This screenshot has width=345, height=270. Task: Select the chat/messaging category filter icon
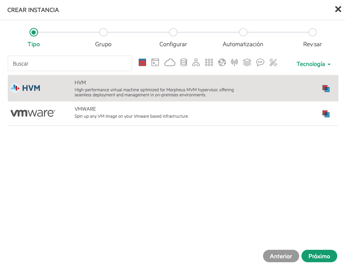[x=260, y=62]
